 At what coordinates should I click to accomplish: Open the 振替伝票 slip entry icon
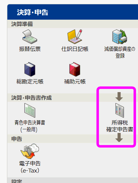click(x=30, y=37)
